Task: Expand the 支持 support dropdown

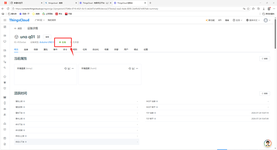Action: click(x=237, y=21)
